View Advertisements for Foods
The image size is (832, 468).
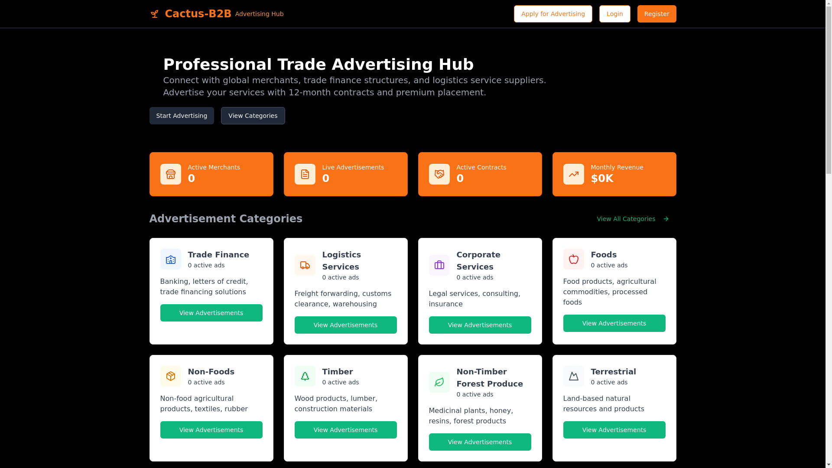click(614, 323)
